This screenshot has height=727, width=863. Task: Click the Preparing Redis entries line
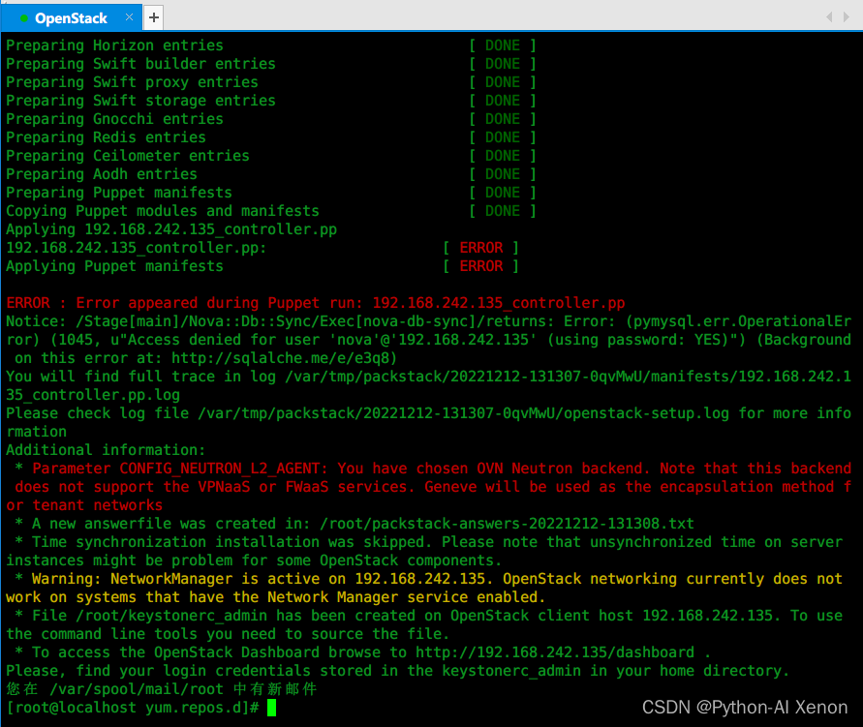[106, 137]
